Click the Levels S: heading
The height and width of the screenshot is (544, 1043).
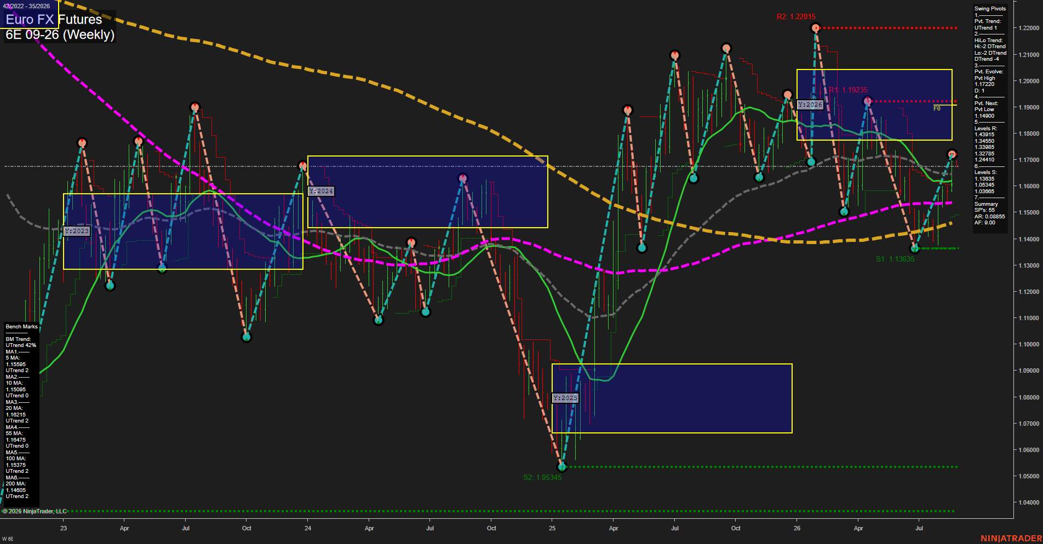click(x=985, y=172)
